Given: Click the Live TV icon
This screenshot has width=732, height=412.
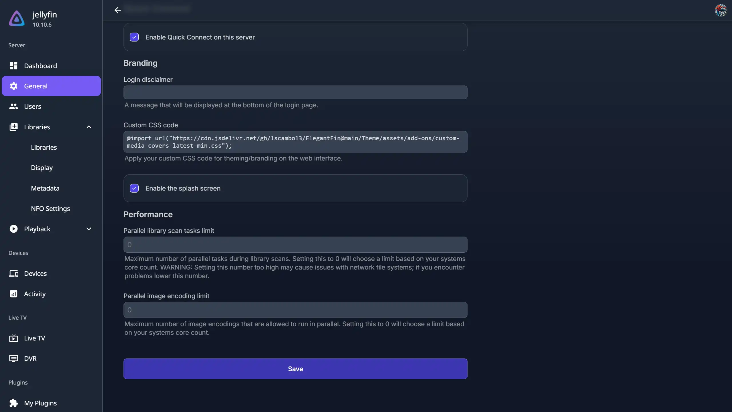Looking at the screenshot, I should coord(13,338).
